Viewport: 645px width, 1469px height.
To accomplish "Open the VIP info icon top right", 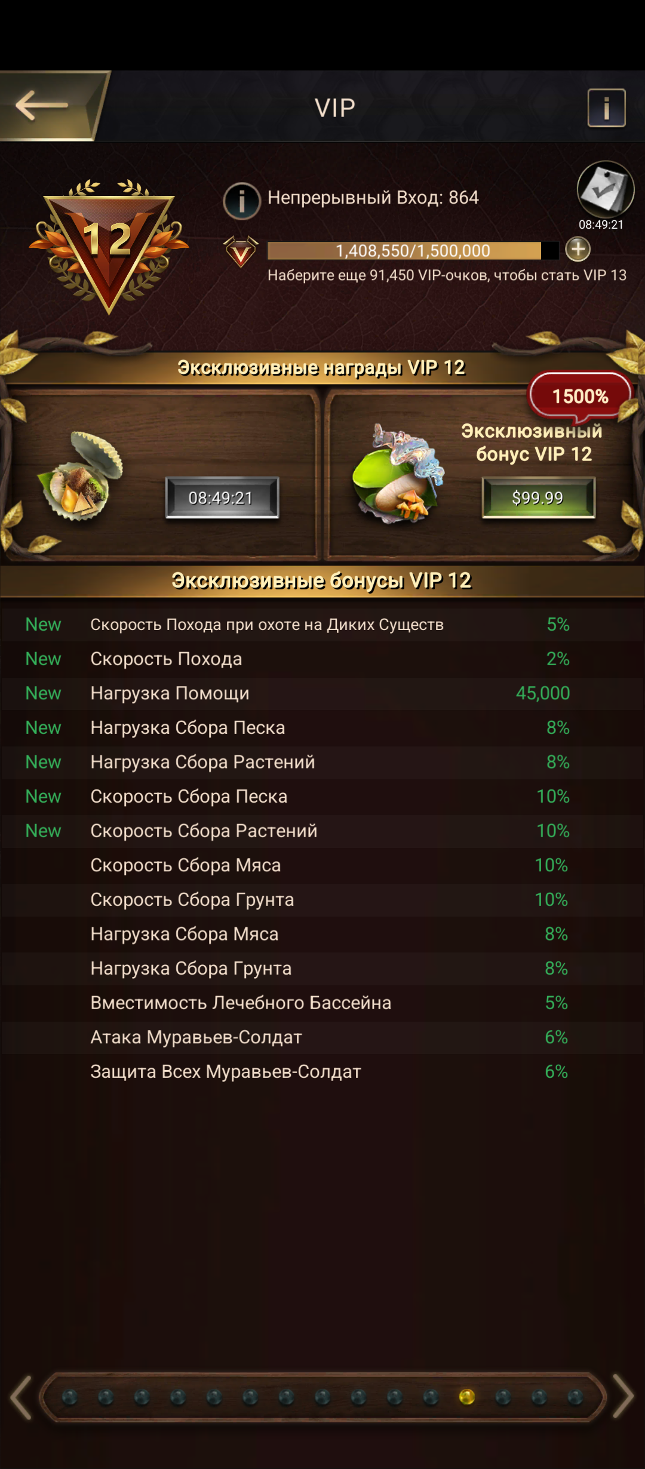I will click(606, 108).
